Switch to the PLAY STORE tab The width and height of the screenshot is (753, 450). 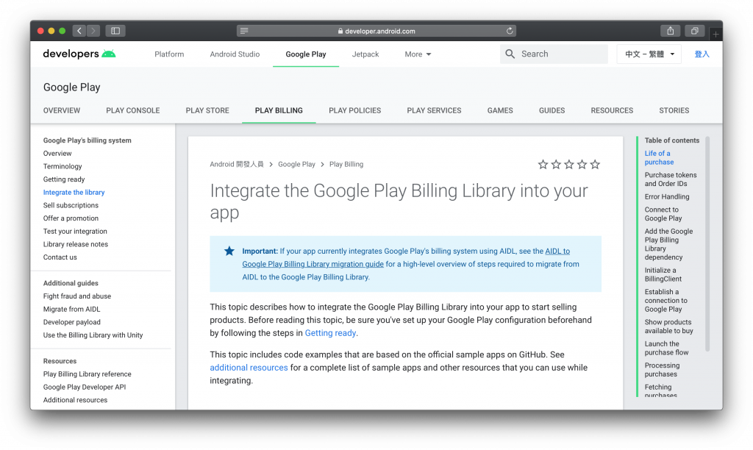(207, 110)
